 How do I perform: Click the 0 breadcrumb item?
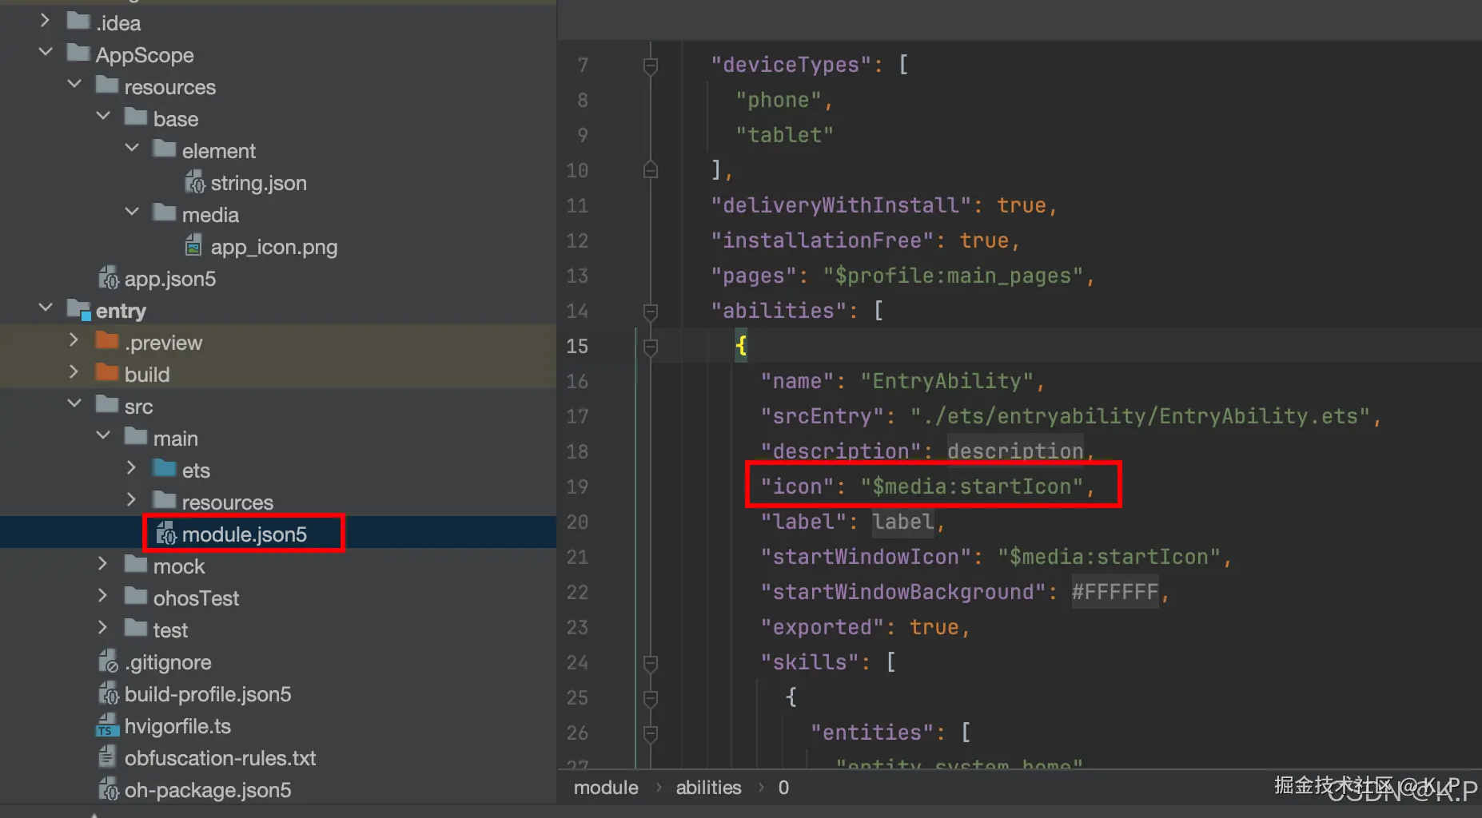point(783,788)
